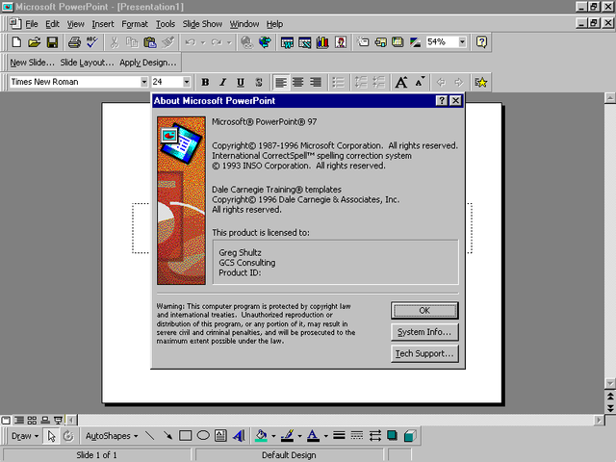Enable left text alignment
The height and width of the screenshot is (462, 616).
click(x=280, y=82)
